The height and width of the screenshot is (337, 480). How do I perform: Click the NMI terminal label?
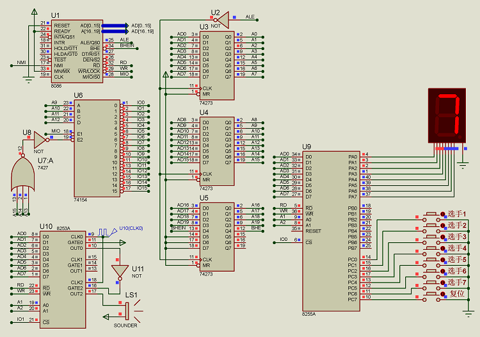coord(21,63)
